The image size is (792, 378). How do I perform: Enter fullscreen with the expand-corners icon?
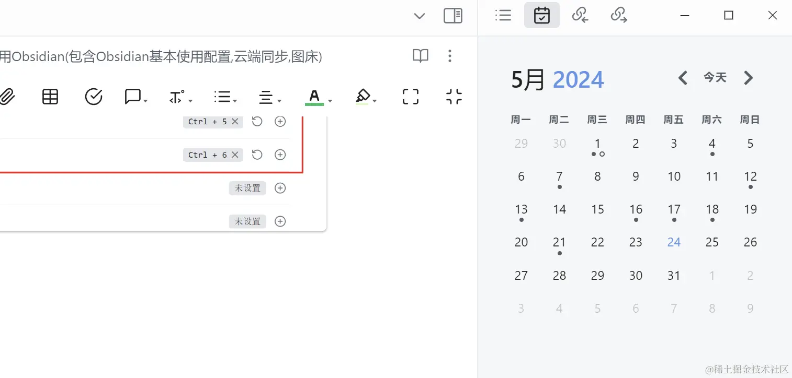[x=411, y=97]
